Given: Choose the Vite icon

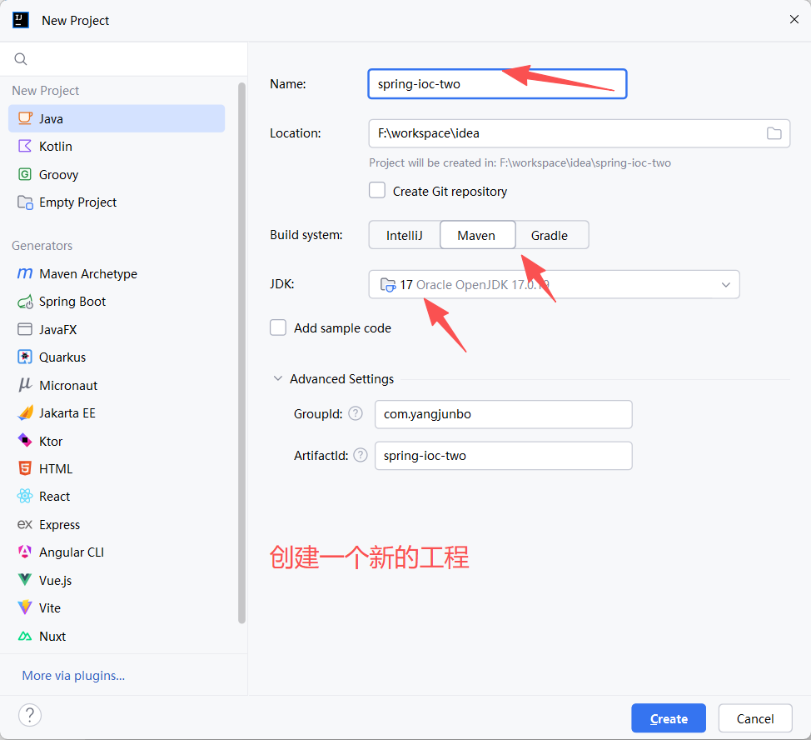Looking at the screenshot, I should pos(25,607).
